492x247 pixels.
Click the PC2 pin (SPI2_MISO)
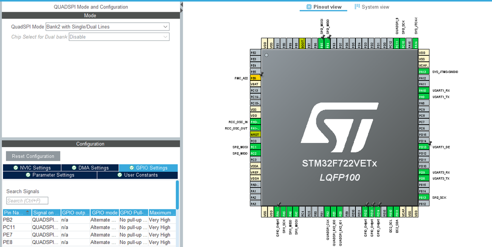click(x=255, y=153)
